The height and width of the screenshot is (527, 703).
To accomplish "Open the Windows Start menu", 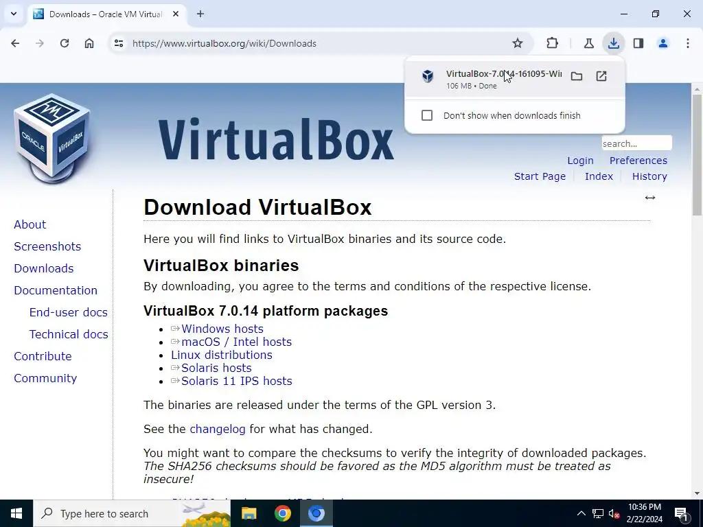I will click(16, 513).
